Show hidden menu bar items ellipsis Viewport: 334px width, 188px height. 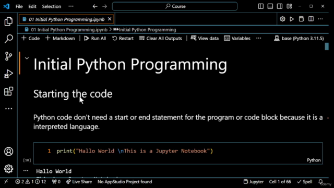[71, 6]
